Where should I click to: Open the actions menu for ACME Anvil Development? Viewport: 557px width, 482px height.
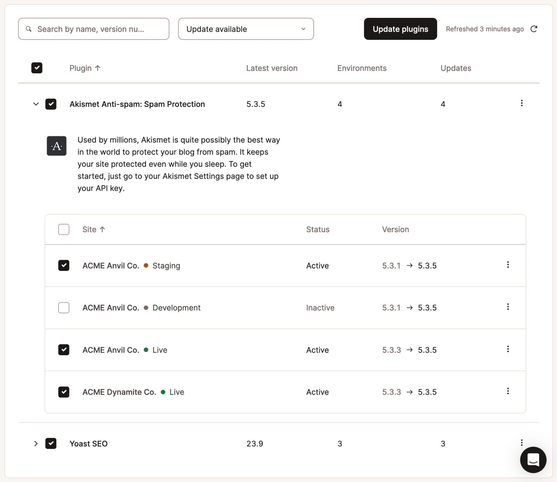point(508,307)
